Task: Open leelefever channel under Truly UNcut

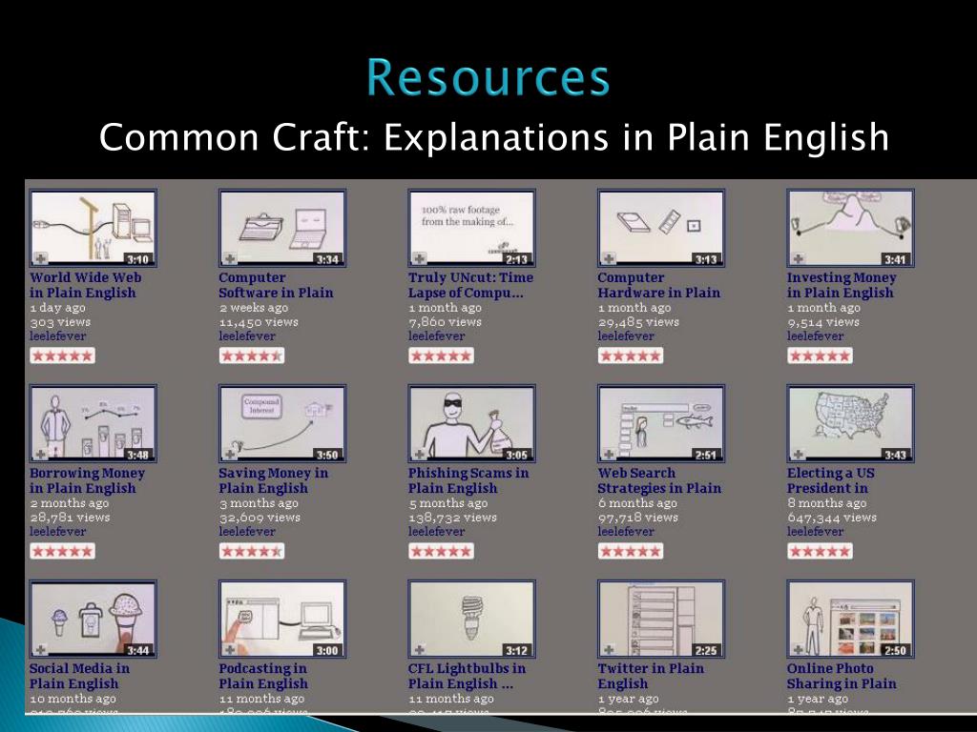Action: (x=436, y=336)
